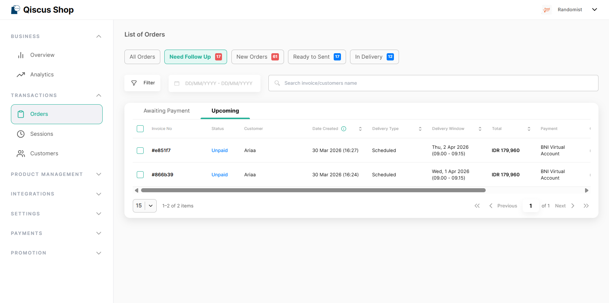Click the Overview bar chart icon
The image size is (609, 303).
pos(21,55)
